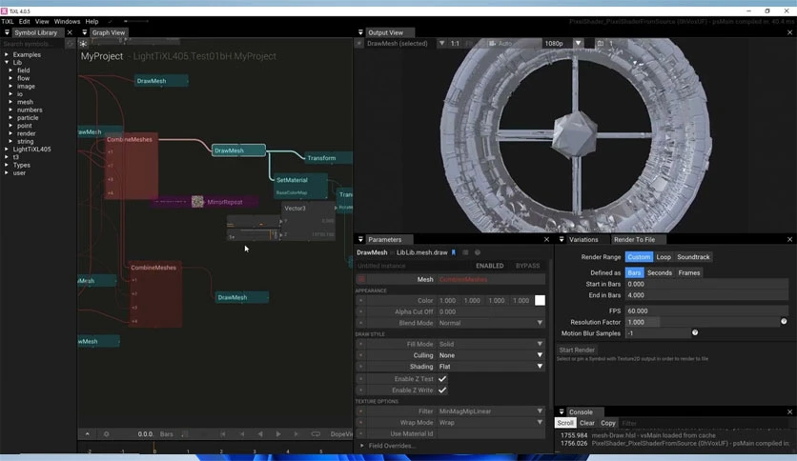The width and height of the screenshot is (797, 461).
Task: Click the collapse arrow icon at timeline left
Action: [88, 434]
